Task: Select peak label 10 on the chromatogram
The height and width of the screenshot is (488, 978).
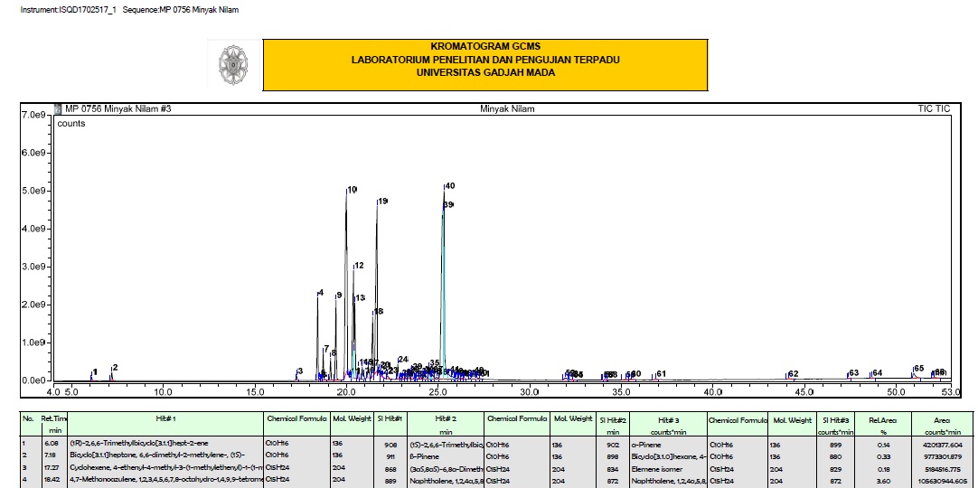Action: point(353,190)
